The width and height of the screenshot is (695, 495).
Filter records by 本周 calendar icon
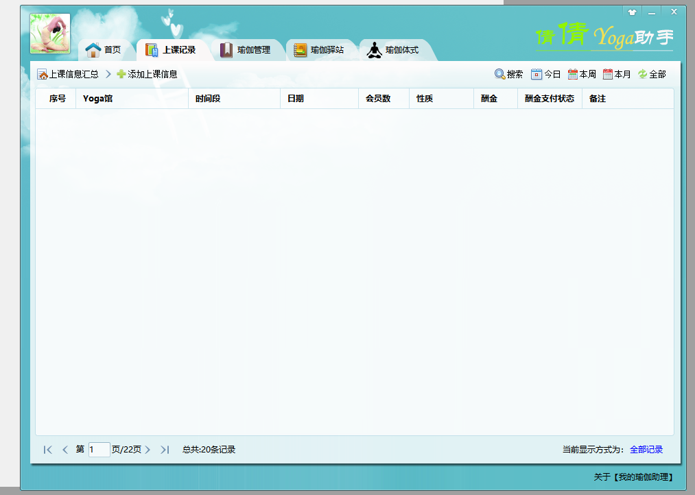573,74
